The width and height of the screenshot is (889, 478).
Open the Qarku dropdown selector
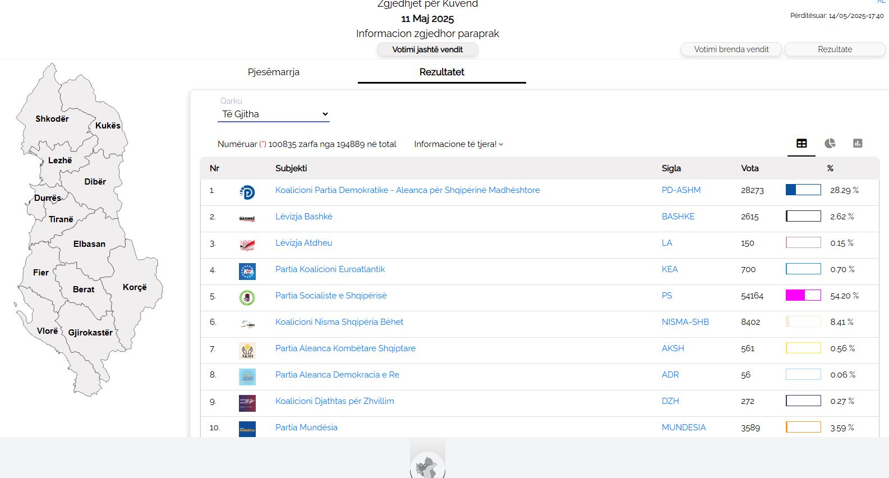(274, 114)
